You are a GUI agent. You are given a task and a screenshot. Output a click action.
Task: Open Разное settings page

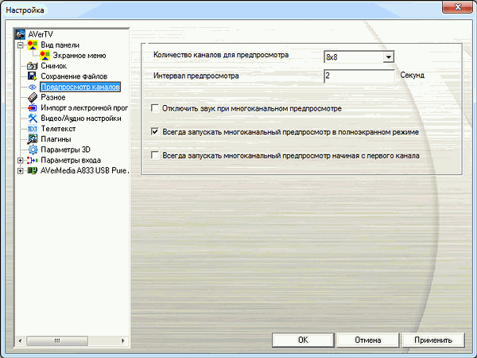coord(53,97)
